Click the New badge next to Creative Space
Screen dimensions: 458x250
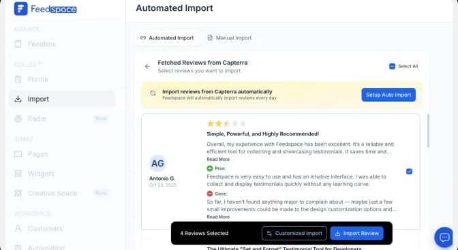[x=101, y=193]
